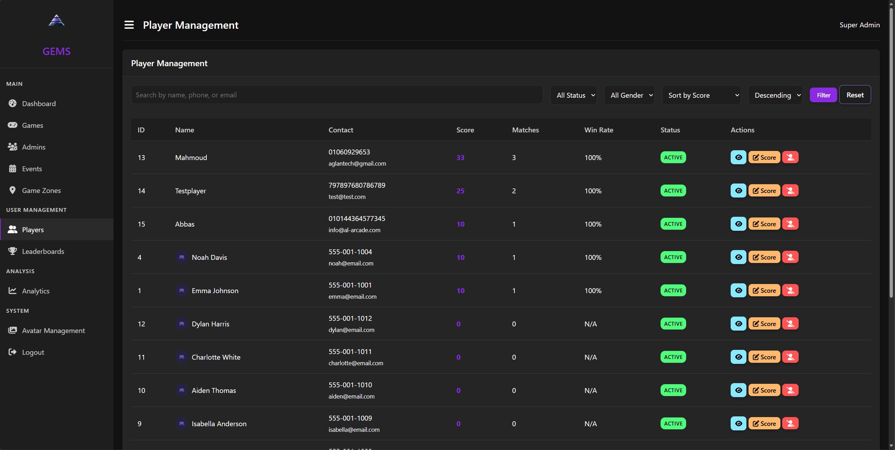Image resolution: width=895 pixels, height=450 pixels.
Task: Click red ban icon for Abbas
Action: (x=790, y=224)
